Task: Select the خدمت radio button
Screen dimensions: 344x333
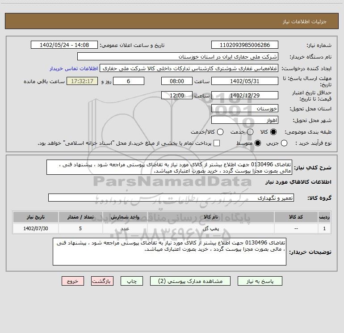Action: click(x=250, y=132)
